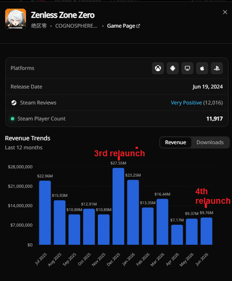Click the $23.25M value label
Viewport: 232px width, 281px height.
click(133, 175)
